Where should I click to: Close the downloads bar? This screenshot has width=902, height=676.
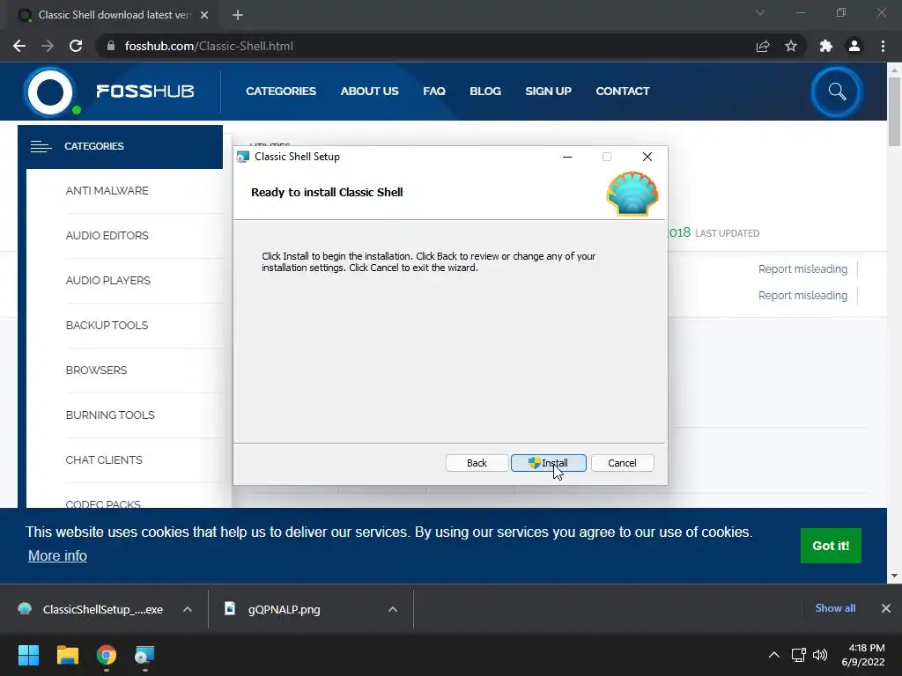(x=886, y=608)
